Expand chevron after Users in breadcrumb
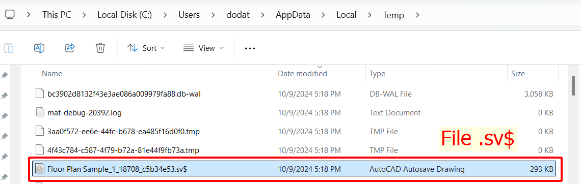The height and width of the screenshot is (184, 581). [x=213, y=15]
